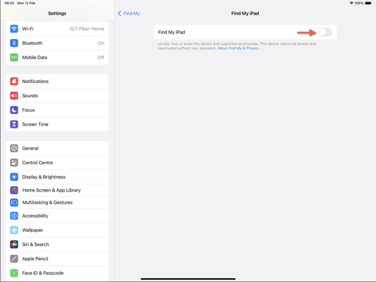Open Notifications settings

(57, 82)
